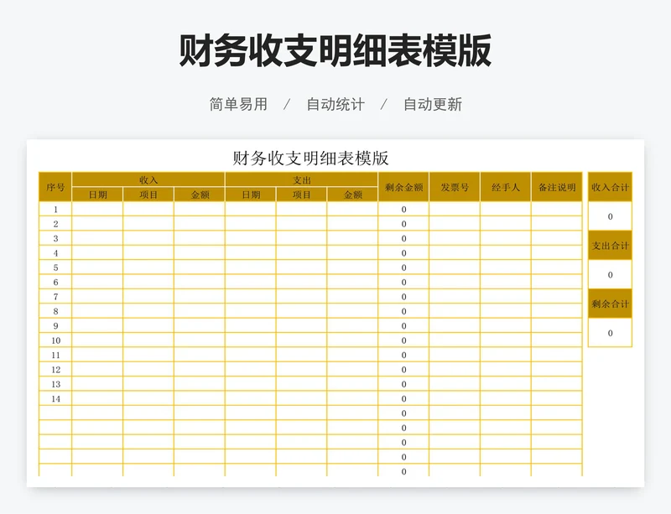Select serial number cell 2
This screenshot has width=671, height=514.
55,224
